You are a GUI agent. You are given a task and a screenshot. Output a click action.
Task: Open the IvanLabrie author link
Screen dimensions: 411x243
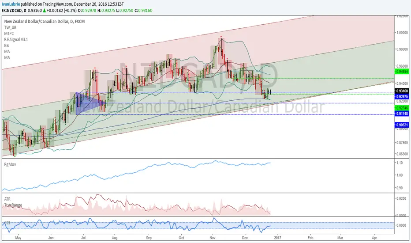point(11,4)
